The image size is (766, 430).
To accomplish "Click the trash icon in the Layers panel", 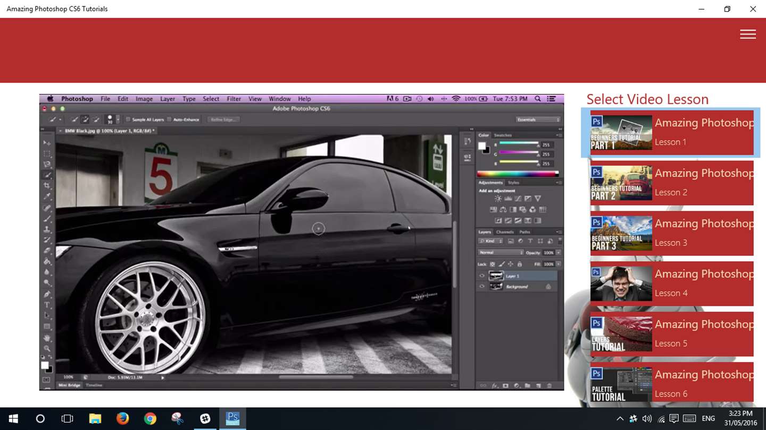I will [549, 385].
